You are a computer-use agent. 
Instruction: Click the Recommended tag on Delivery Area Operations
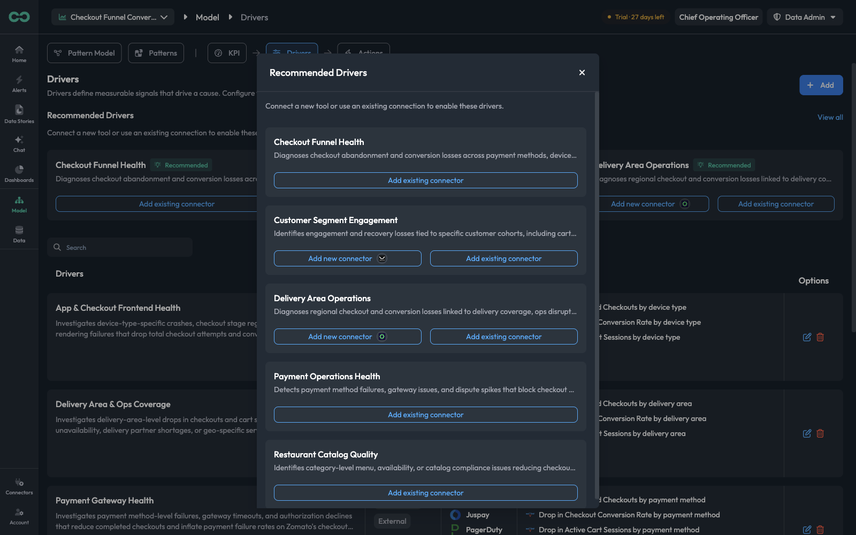(724, 165)
